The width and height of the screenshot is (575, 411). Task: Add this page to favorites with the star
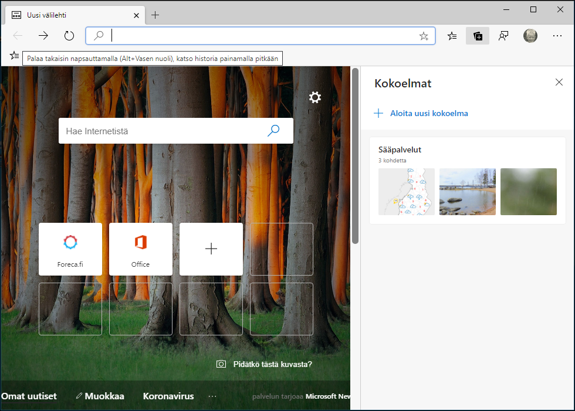(x=424, y=36)
